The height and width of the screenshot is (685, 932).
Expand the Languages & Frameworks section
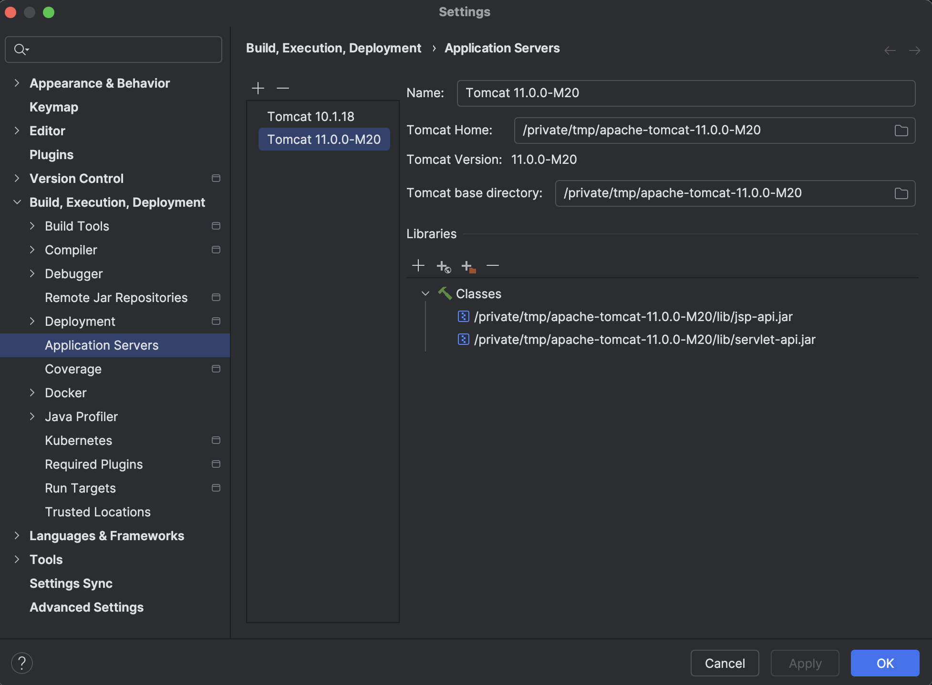click(x=17, y=535)
